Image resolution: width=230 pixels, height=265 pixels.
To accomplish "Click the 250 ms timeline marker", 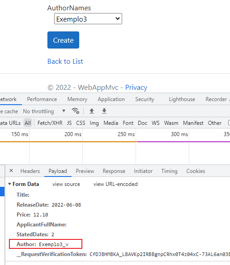I will click(126, 134).
